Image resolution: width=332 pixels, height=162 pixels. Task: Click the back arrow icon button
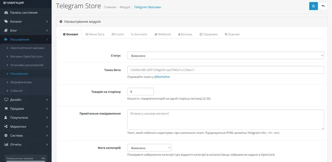(x=323, y=6)
